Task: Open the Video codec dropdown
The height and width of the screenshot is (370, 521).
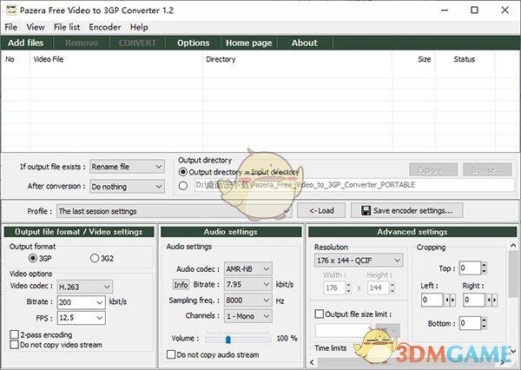Action: (85, 287)
